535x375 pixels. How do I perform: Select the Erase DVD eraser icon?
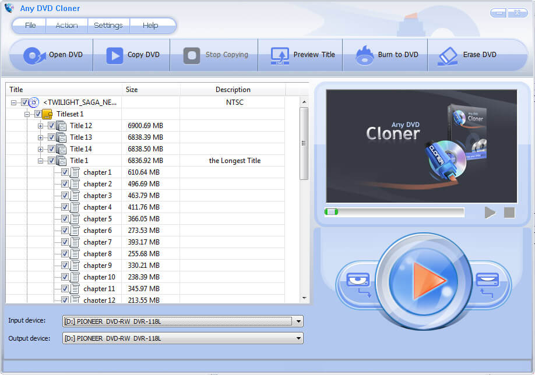pos(449,55)
